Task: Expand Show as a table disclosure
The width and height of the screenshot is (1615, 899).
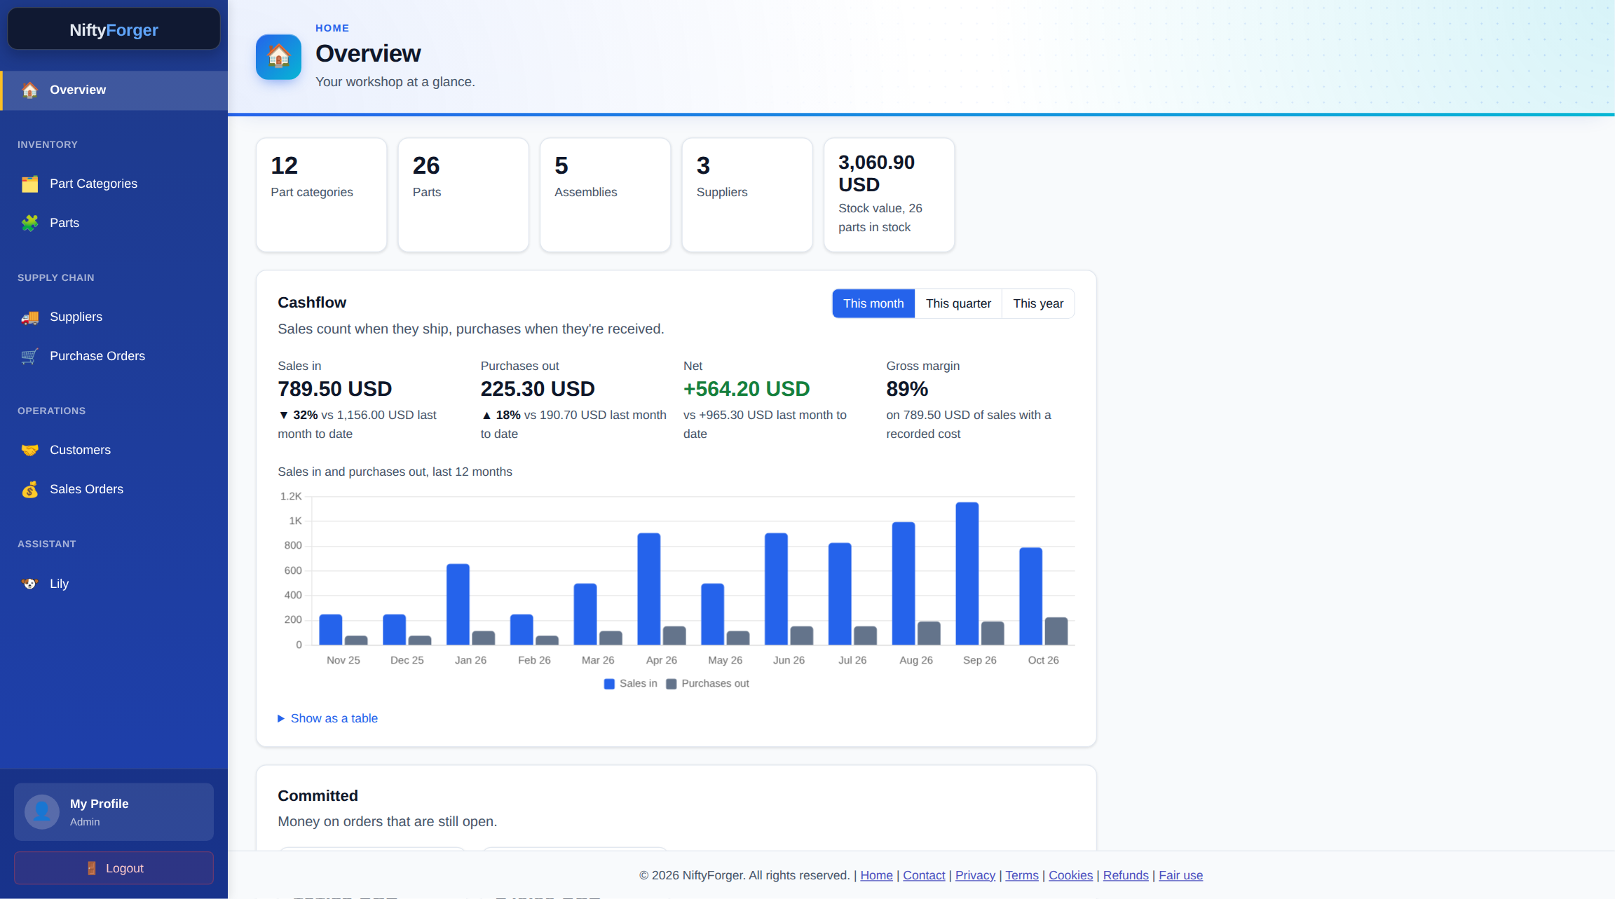Action: 327,718
